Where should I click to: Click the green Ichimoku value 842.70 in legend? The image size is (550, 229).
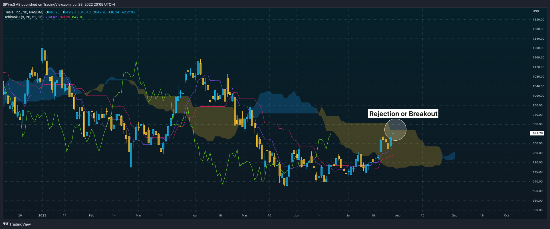point(78,17)
